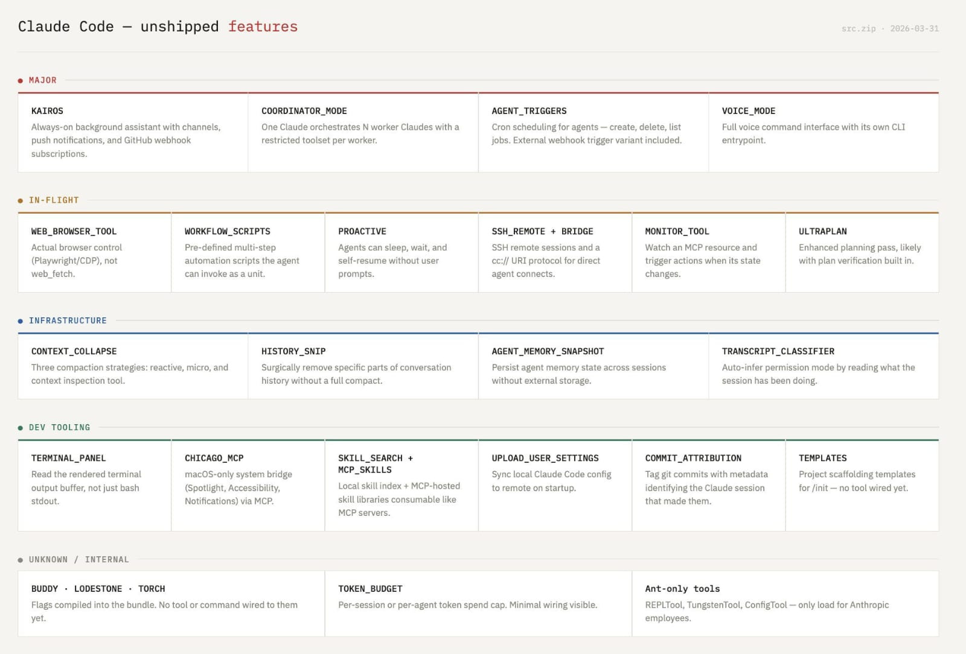This screenshot has width=966, height=654.
Task: Click the blue dot beside INFRASTRUCTURE
Action: tap(21, 321)
